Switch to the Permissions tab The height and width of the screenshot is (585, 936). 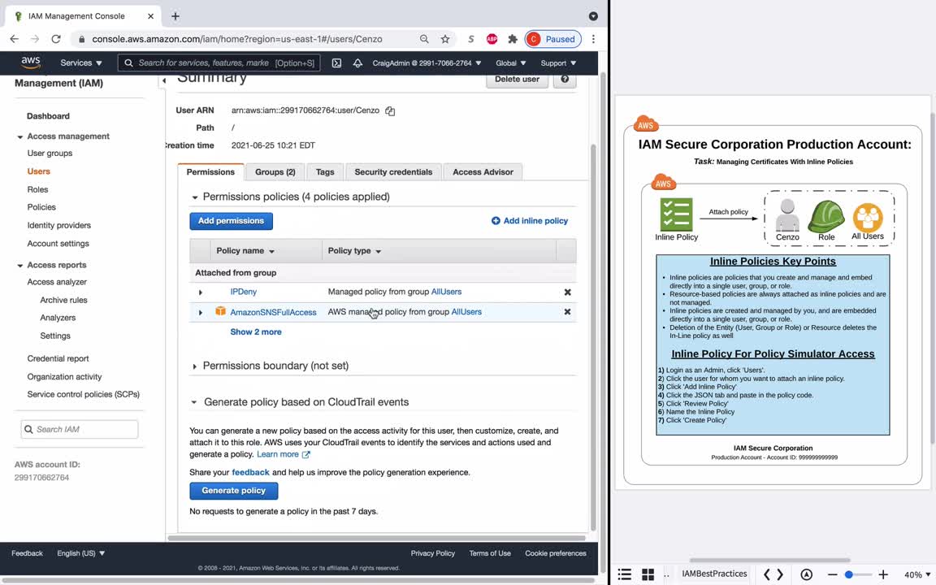[x=210, y=172]
